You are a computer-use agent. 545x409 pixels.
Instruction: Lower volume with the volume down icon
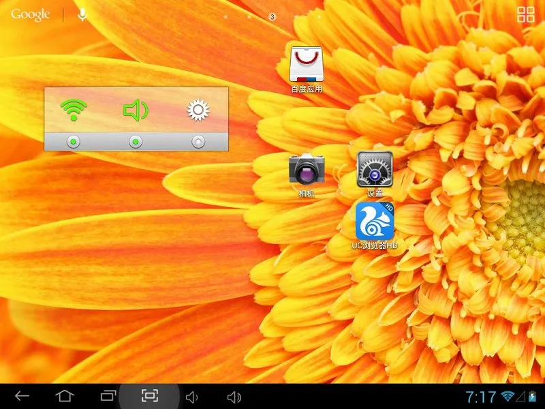(x=191, y=397)
